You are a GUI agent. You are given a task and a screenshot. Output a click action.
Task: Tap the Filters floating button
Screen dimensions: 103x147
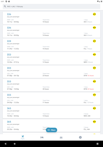point(51,130)
